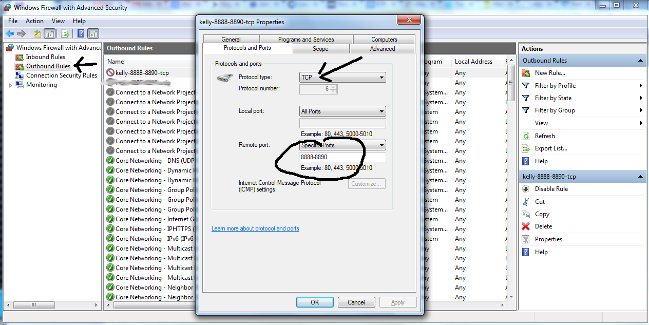Image resolution: width=649 pixels, height=325 pixels.
Task: Open the Local port dropdown showing All Ports
Action: click(342, 111)
